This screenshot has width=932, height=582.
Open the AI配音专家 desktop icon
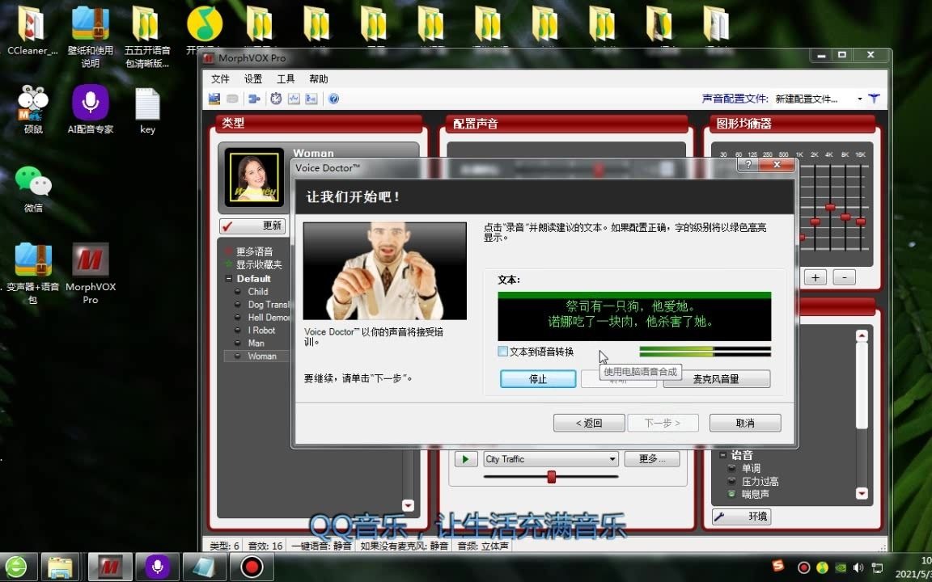[x=90, y=101]
